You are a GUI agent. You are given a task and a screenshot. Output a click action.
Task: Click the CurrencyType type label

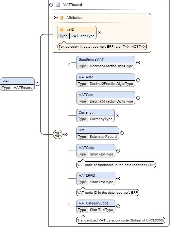(101, 119)
